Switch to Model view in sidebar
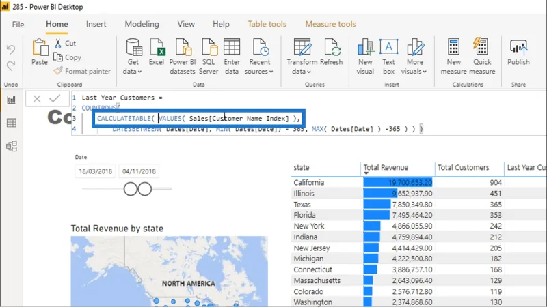 [x=11, y=146]
